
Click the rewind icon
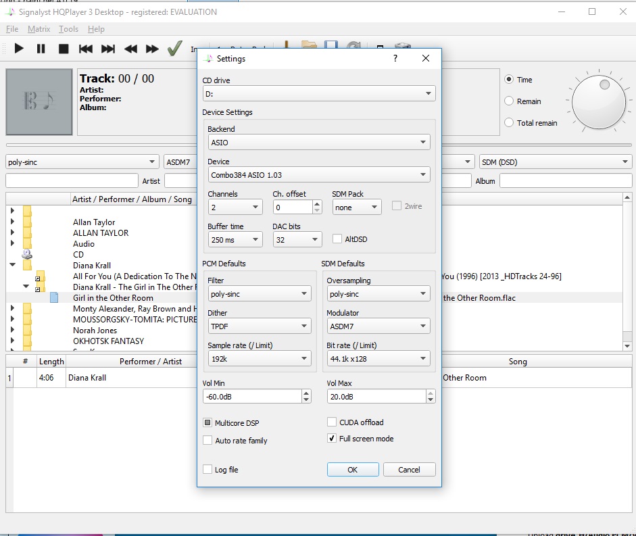coord(130,49)
